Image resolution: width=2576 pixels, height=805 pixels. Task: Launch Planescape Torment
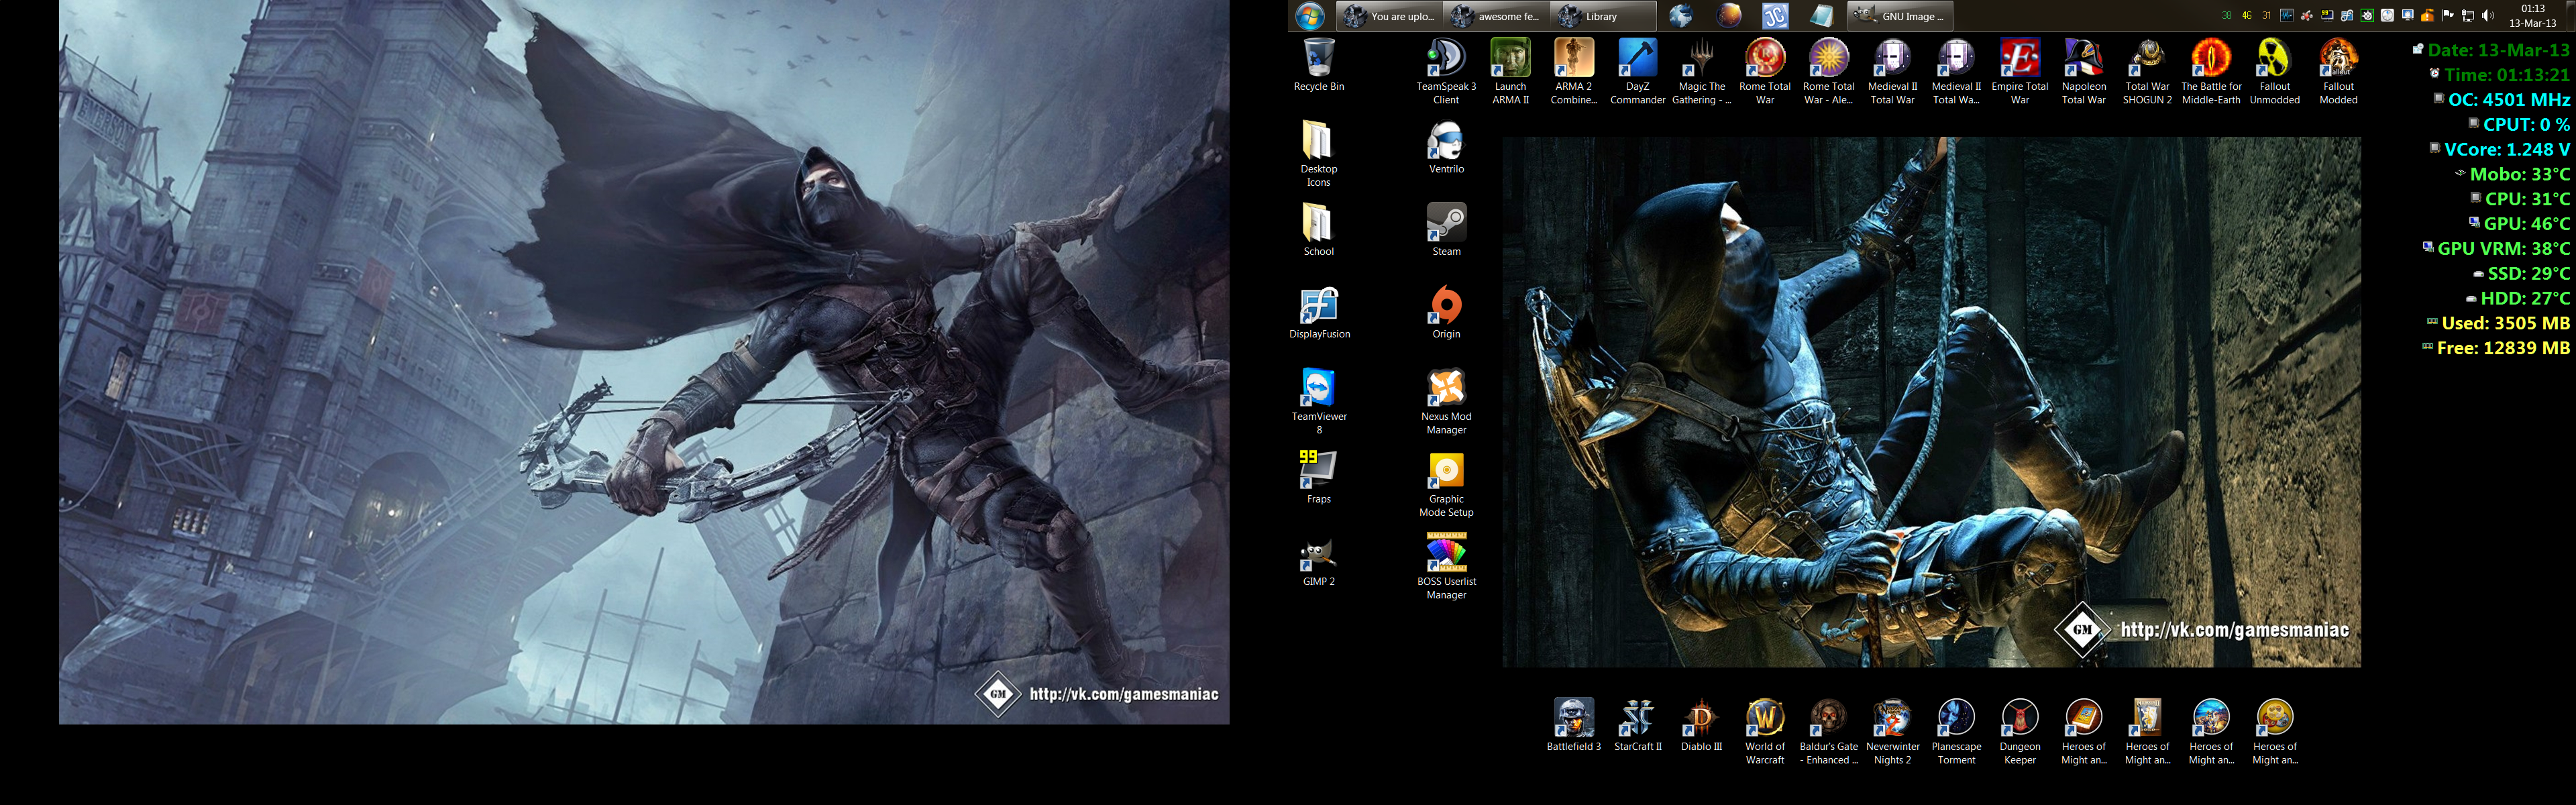(1956, 732)
